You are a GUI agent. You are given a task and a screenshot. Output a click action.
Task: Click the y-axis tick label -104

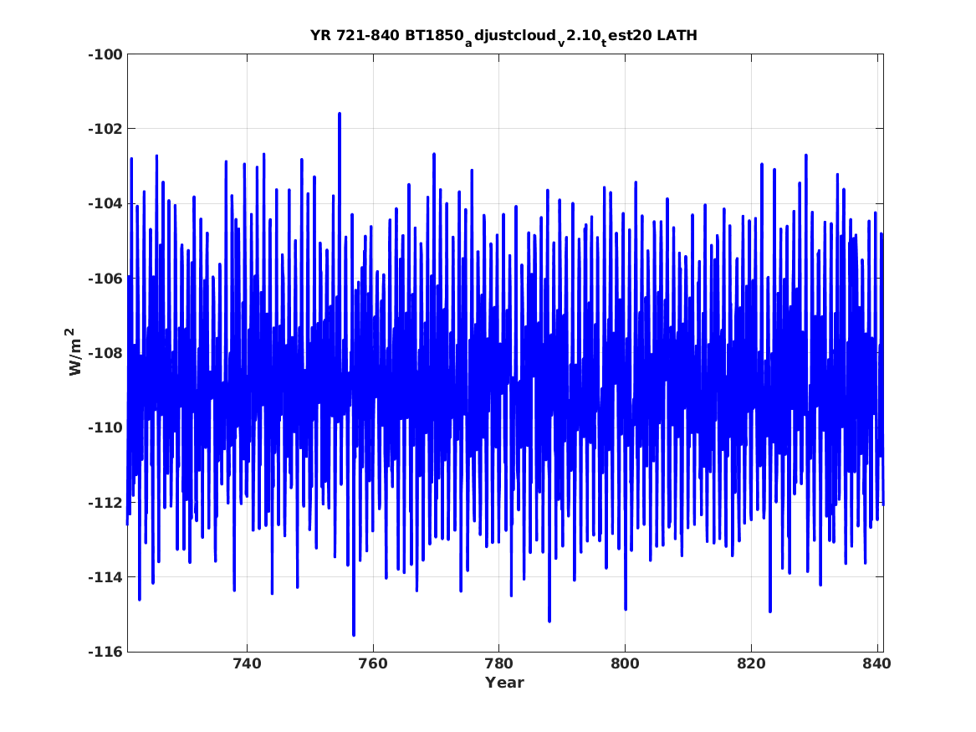(x=105, y=203)
